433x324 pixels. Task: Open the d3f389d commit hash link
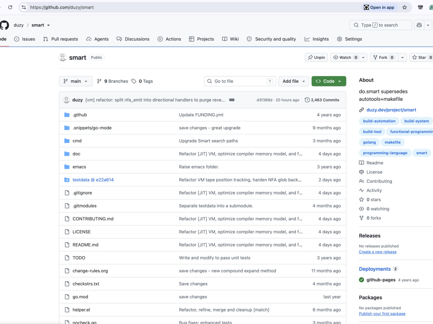pos(264,100)
